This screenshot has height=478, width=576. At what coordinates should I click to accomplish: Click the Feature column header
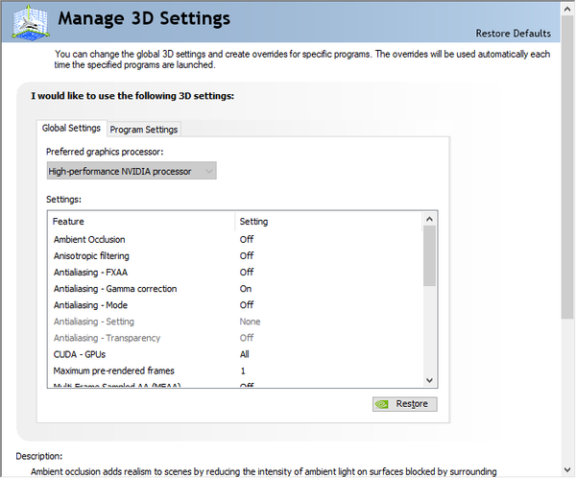pos(141,222)
